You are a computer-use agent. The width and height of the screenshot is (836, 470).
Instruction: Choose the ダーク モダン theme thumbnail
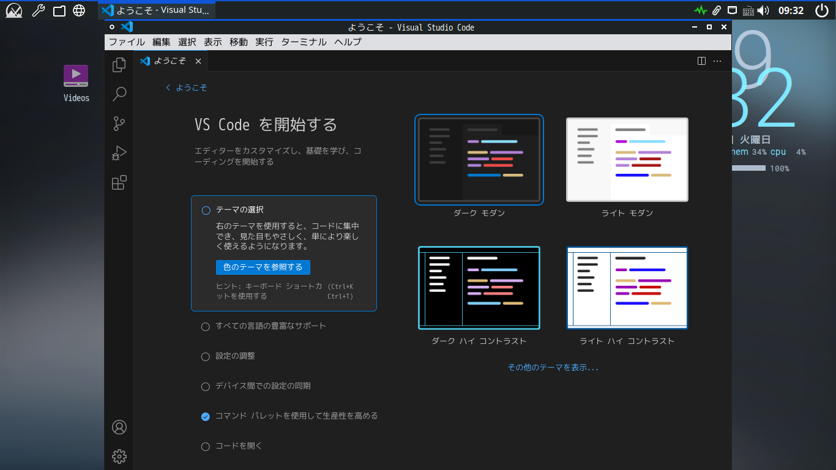coord(479,160)
